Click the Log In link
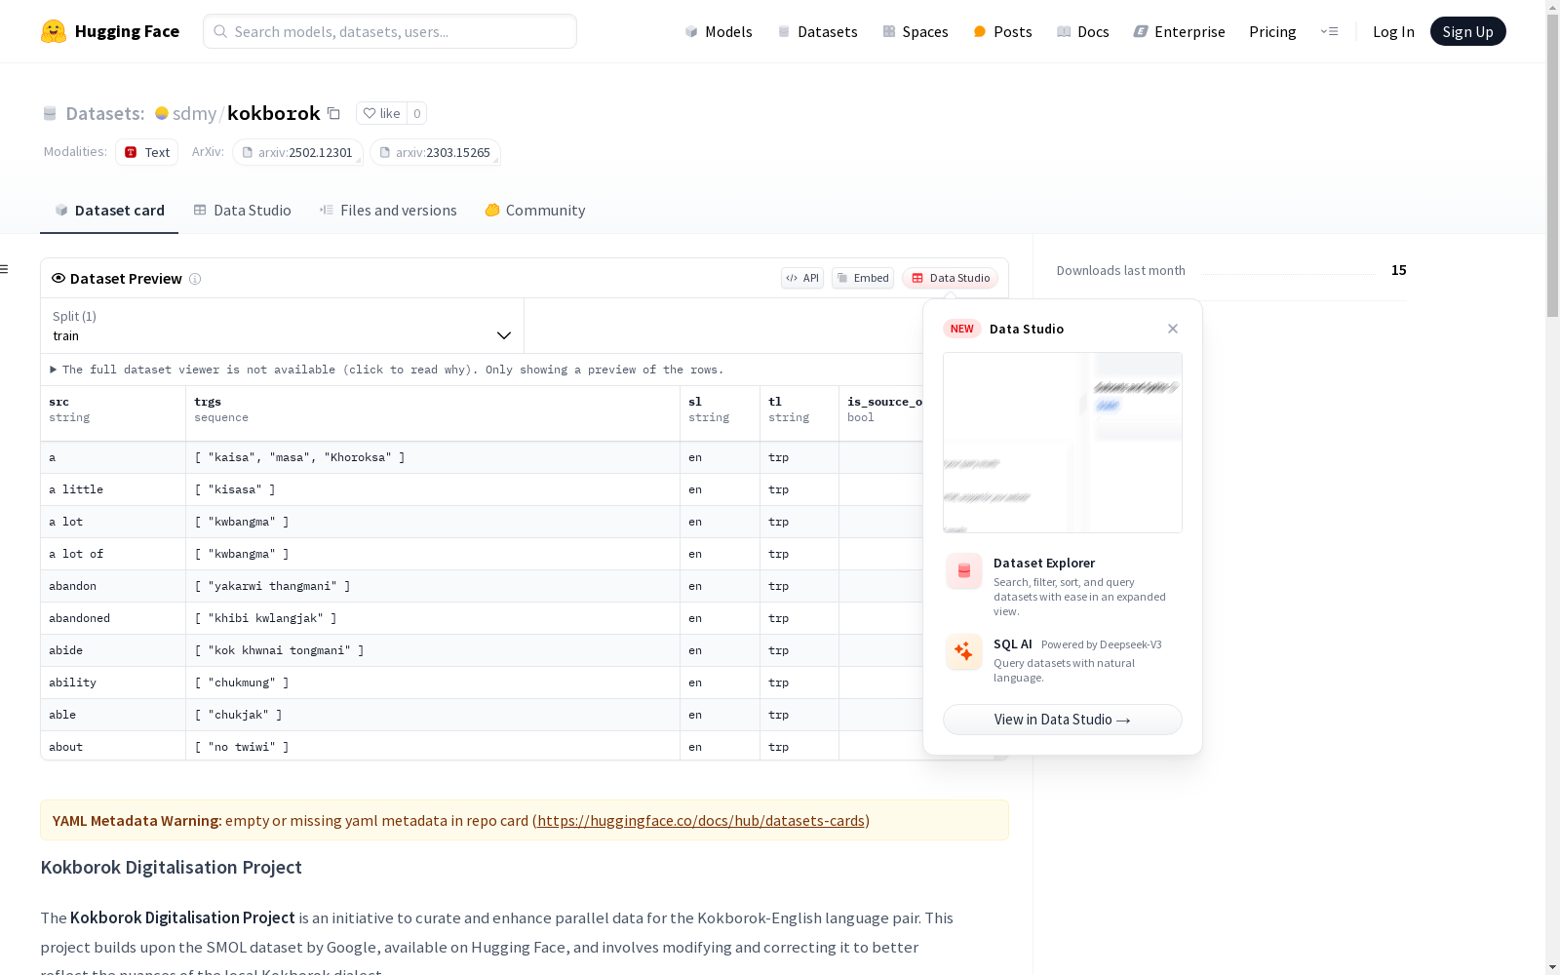Viewport: 1560px width, 975px height. pyautogui.click(x=1393, y=31)
